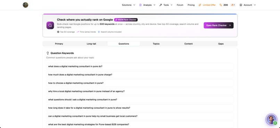Select "how long does it take" question row
280x128 pixels.
[x=140, y=108]
